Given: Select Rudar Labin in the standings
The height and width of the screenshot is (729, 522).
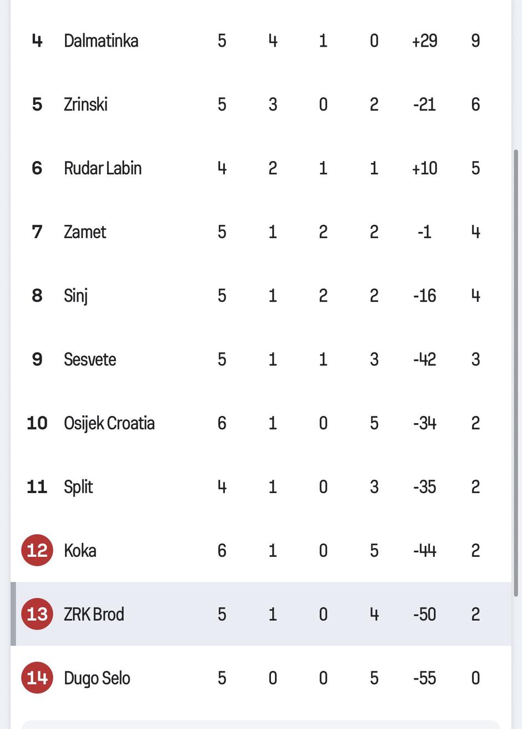Looking at the screenshot, I should coord(103,168).
